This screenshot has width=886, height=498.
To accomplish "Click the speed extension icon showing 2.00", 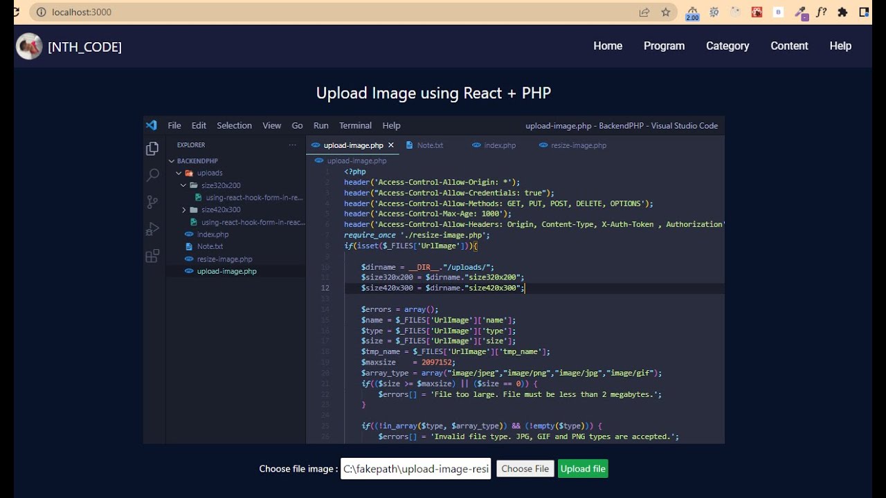I will coord(692,13).
